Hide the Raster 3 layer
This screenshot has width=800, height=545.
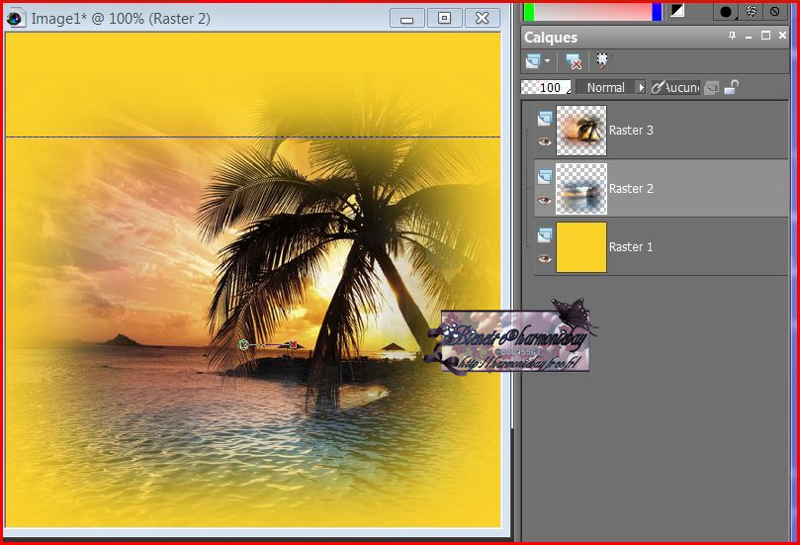pos(545,141)
